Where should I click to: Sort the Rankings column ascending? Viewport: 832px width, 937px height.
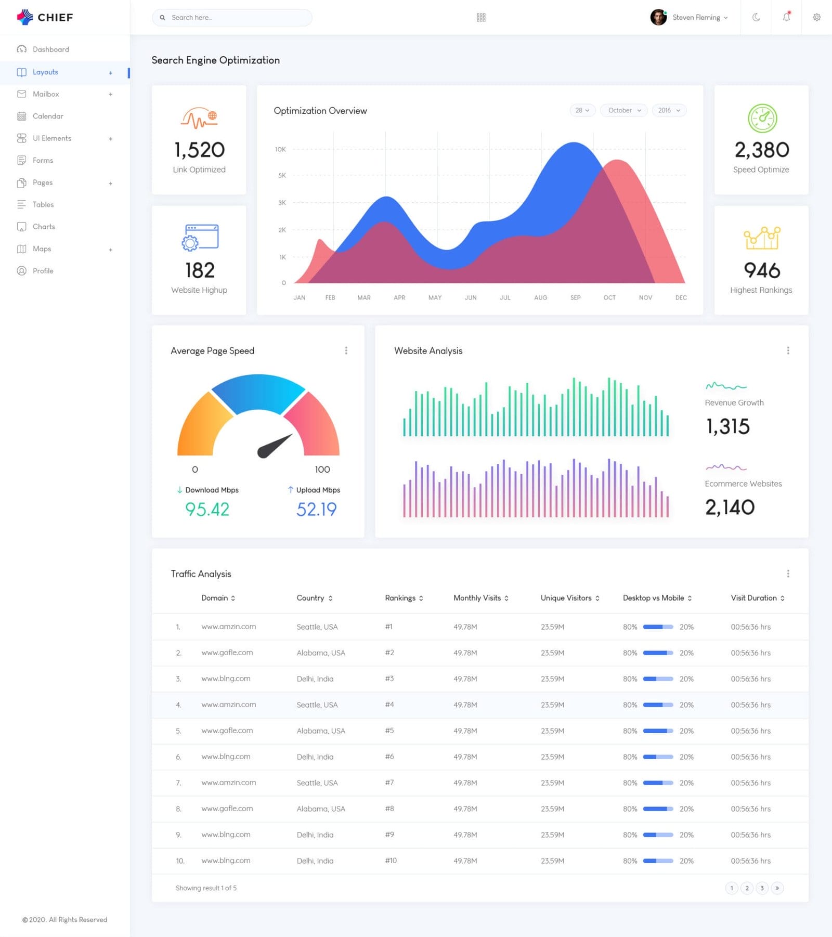421,598
